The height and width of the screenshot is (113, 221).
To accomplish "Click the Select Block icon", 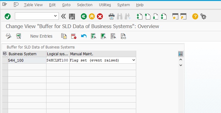I will (x=103, y=36).
